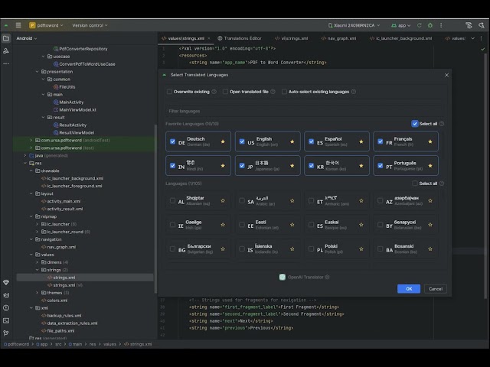Image resolution: width=490 pixels, height=367 pixels.
Task: Open the Git tool window icon
Action: [x=6, y=333]
